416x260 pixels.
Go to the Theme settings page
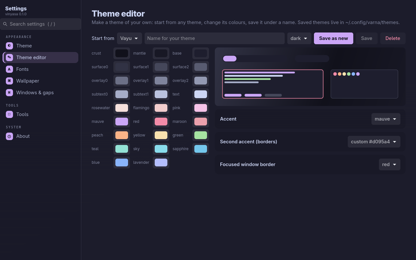[x=41, y=46]
